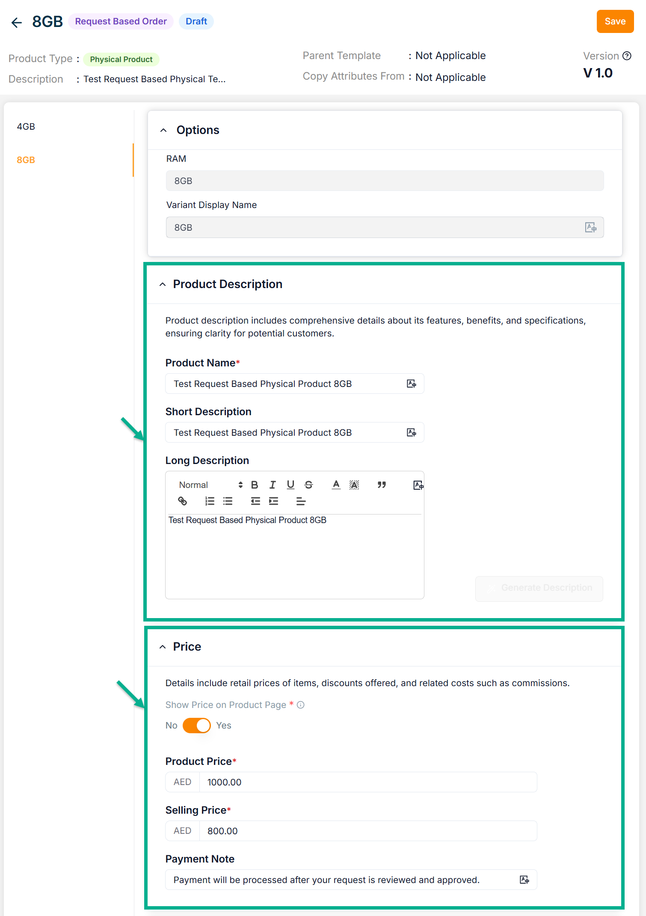
Task: Insert a numbered list in Long Description
Action: (210, 501)
